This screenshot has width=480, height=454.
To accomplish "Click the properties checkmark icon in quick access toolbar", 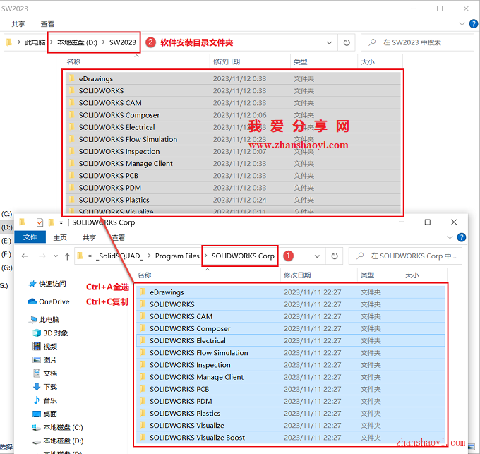I will pyautogui.click(x=40, y=222).
